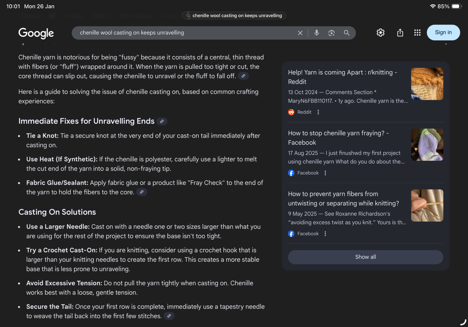Screen dimensions: 468x327
Task: Open more options for Reddit result
Action: coord(318,112)
